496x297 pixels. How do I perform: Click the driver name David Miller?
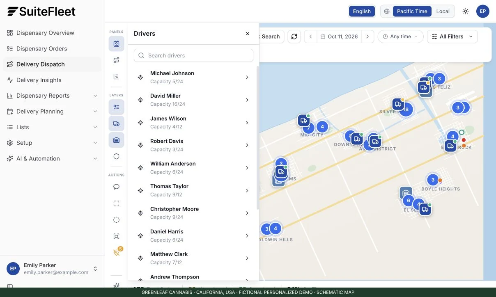[x=165, y=96]
